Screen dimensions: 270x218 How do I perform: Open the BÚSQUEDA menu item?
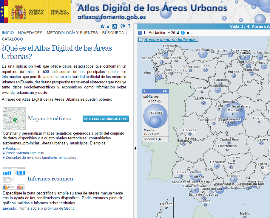coord(113,33)
